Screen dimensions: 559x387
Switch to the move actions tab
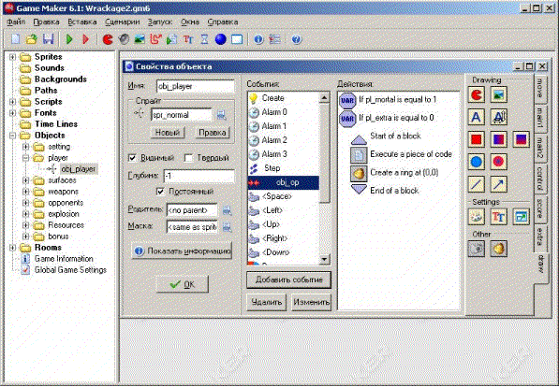pyautogui.click(x=540, y=88)
